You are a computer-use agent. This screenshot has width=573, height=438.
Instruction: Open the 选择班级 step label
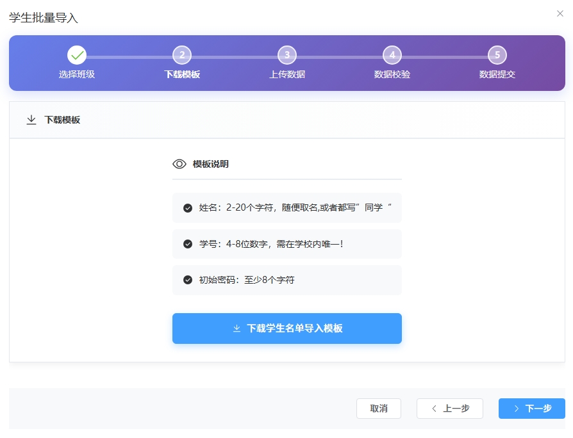pos(77,74)
